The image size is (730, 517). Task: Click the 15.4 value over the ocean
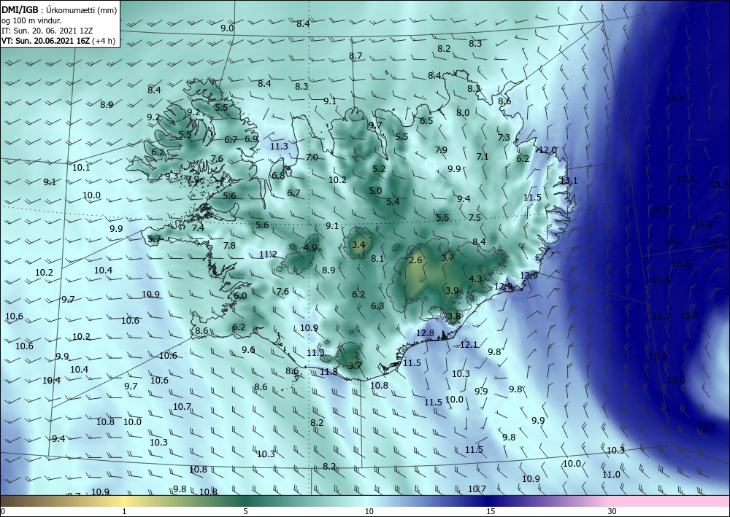point(675,98)
